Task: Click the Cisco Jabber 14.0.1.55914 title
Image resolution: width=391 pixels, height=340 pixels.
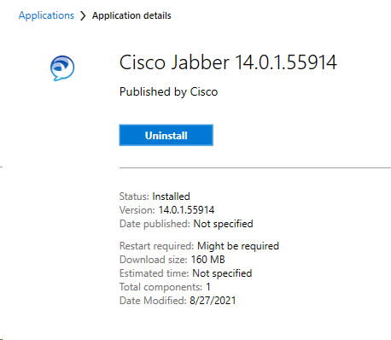Action: [228, 62]
